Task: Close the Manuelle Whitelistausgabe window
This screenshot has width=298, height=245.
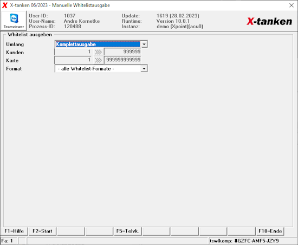Action: 291,5
